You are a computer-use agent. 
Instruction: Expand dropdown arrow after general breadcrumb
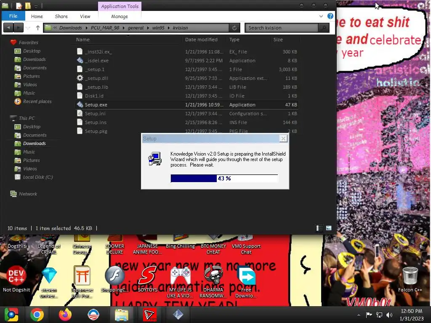coord(148,28)
